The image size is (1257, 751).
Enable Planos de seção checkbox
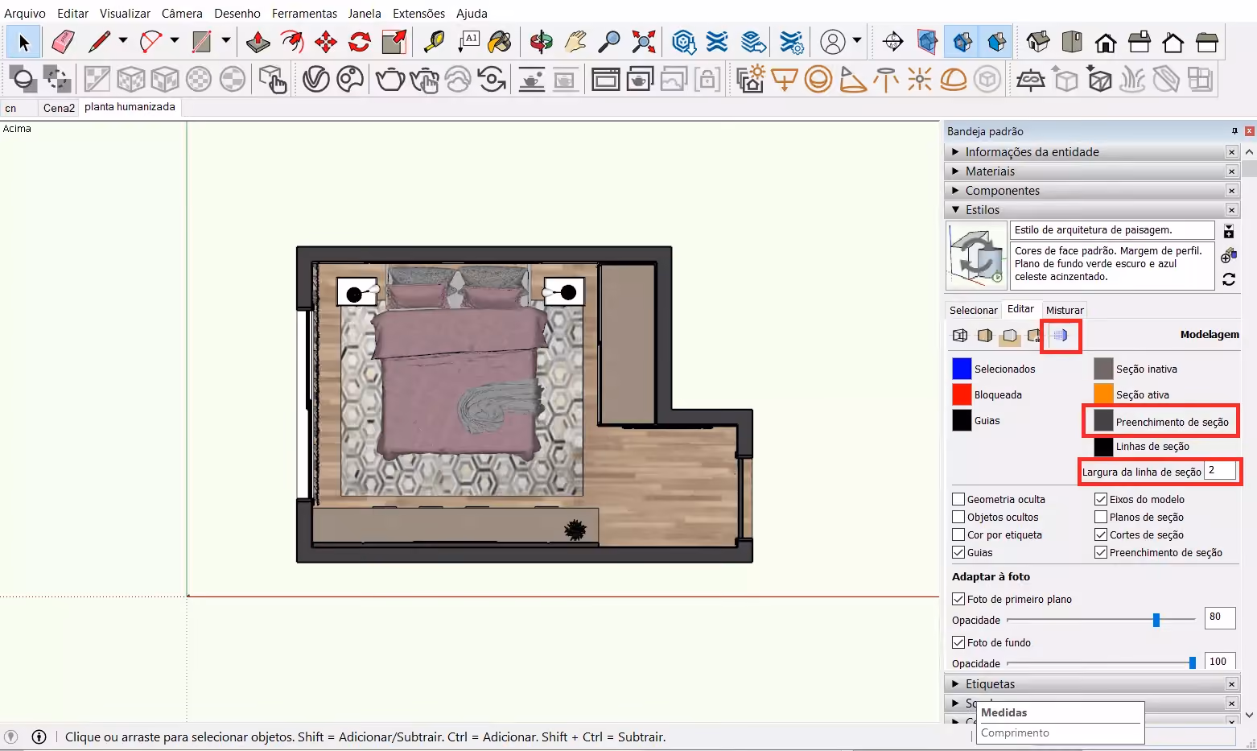pos(1101,517)
